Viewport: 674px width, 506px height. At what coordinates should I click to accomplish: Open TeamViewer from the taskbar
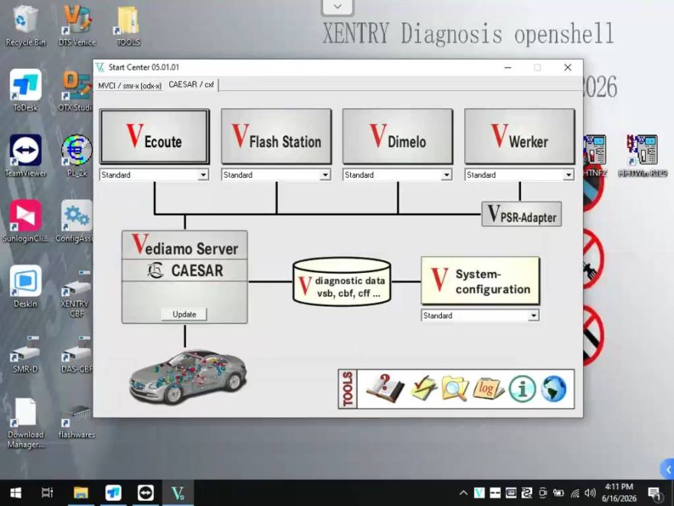point(146,493)
